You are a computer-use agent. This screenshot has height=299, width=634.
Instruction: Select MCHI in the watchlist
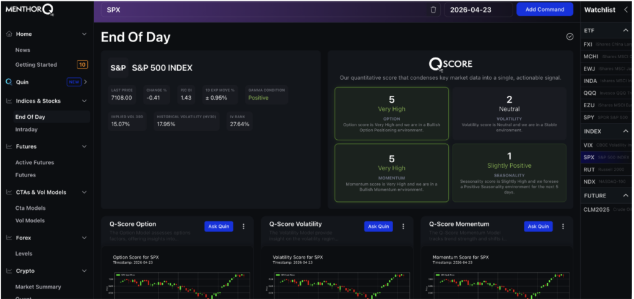[607, 56]
